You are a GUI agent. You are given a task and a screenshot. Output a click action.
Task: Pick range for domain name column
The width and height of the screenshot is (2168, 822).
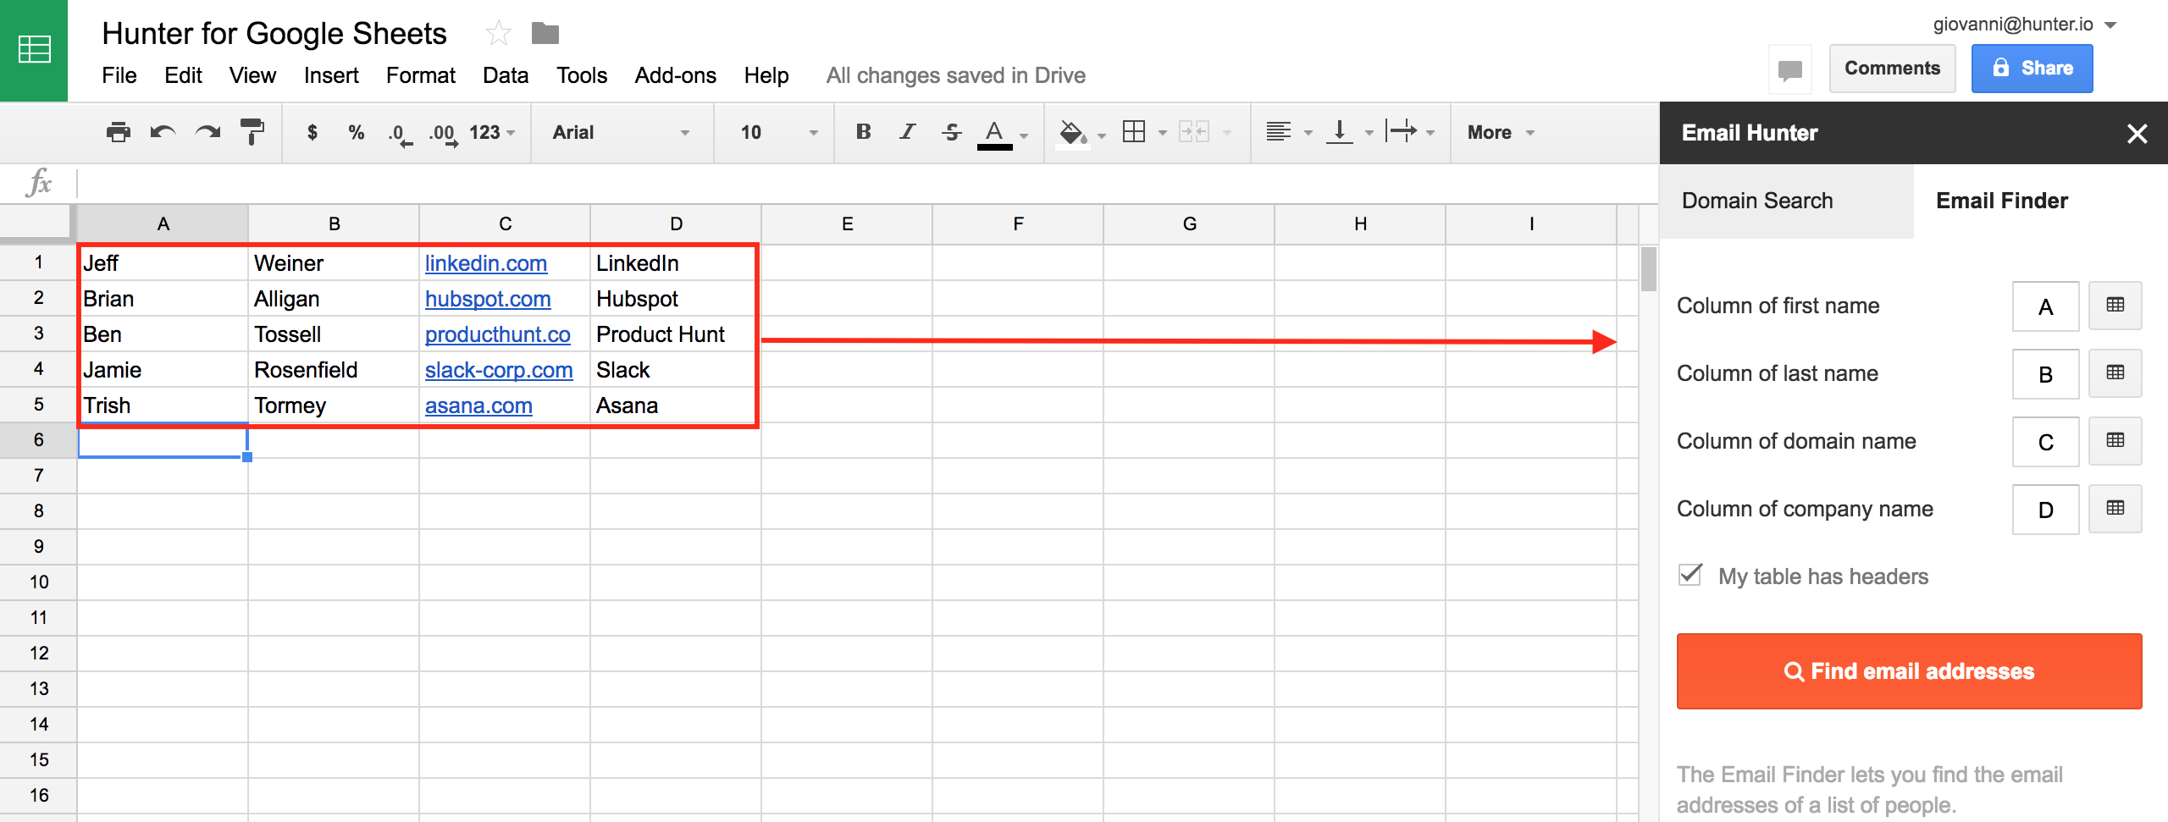coord(2115,441)
